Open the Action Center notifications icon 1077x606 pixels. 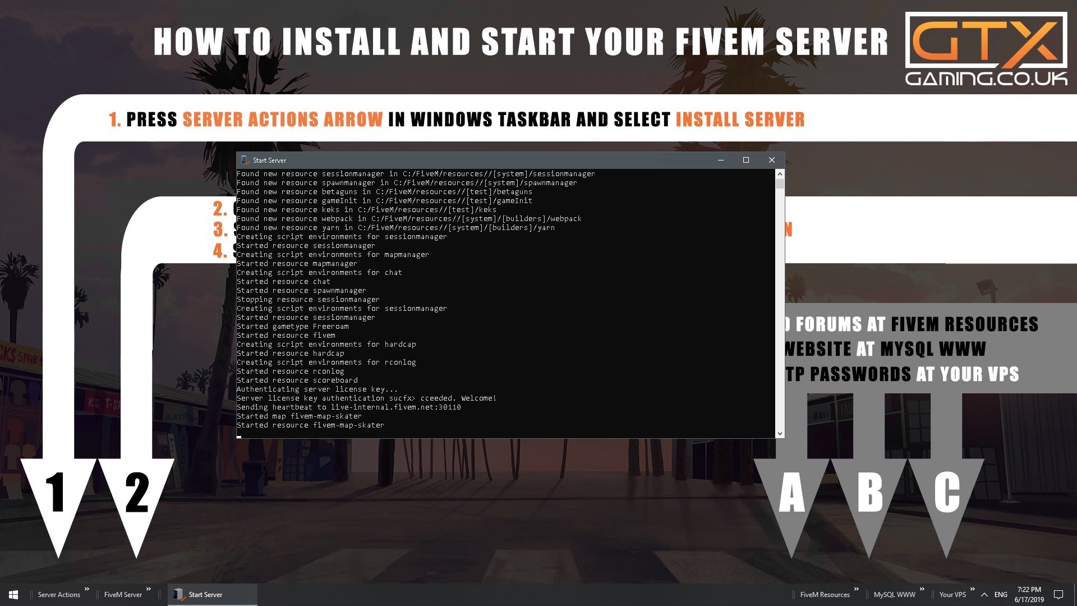(x=1058, y=595)
